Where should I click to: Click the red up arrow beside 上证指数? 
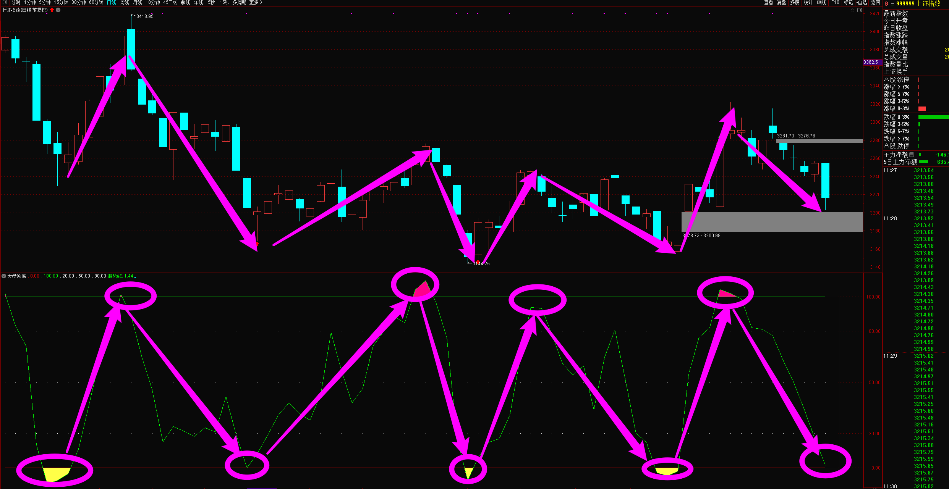[x=52, y=10]
